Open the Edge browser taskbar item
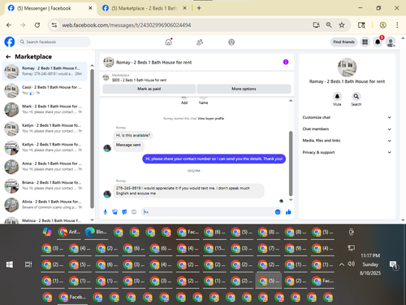Viewport: 406px width, 305px height. (97, 233)
